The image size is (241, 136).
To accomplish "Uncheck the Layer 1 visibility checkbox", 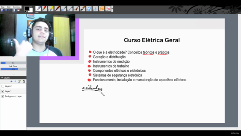I will coord(3,91).
